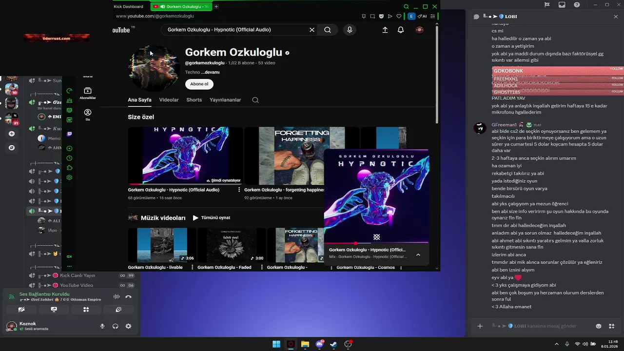Disconnect from Discord voice call

click(x=128, y=296)
